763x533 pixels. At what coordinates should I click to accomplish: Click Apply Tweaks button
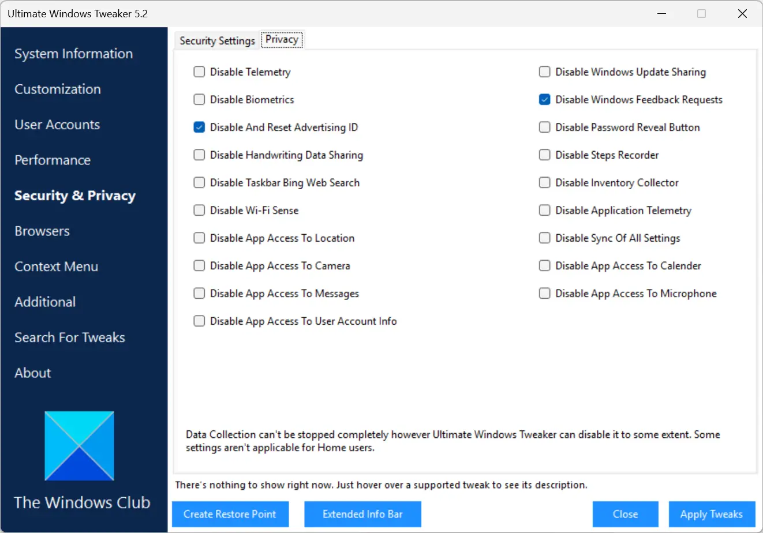pos(712,514)
